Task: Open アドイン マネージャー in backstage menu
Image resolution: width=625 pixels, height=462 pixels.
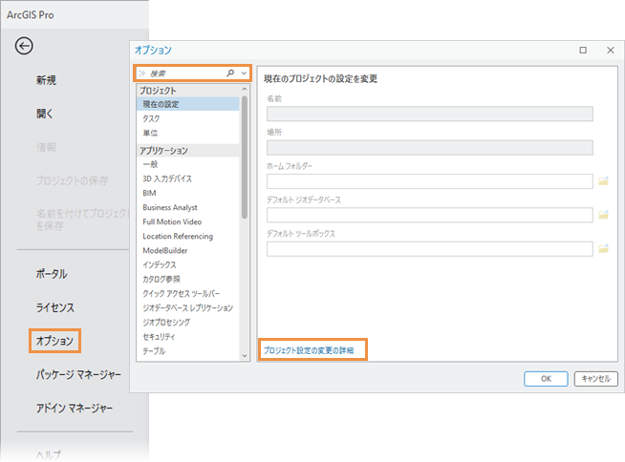Action: pos(75,409)
